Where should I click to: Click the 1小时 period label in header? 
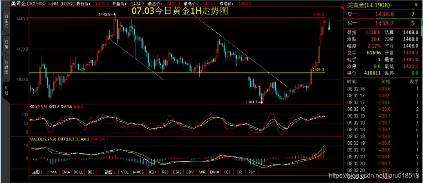pos(54,4)
